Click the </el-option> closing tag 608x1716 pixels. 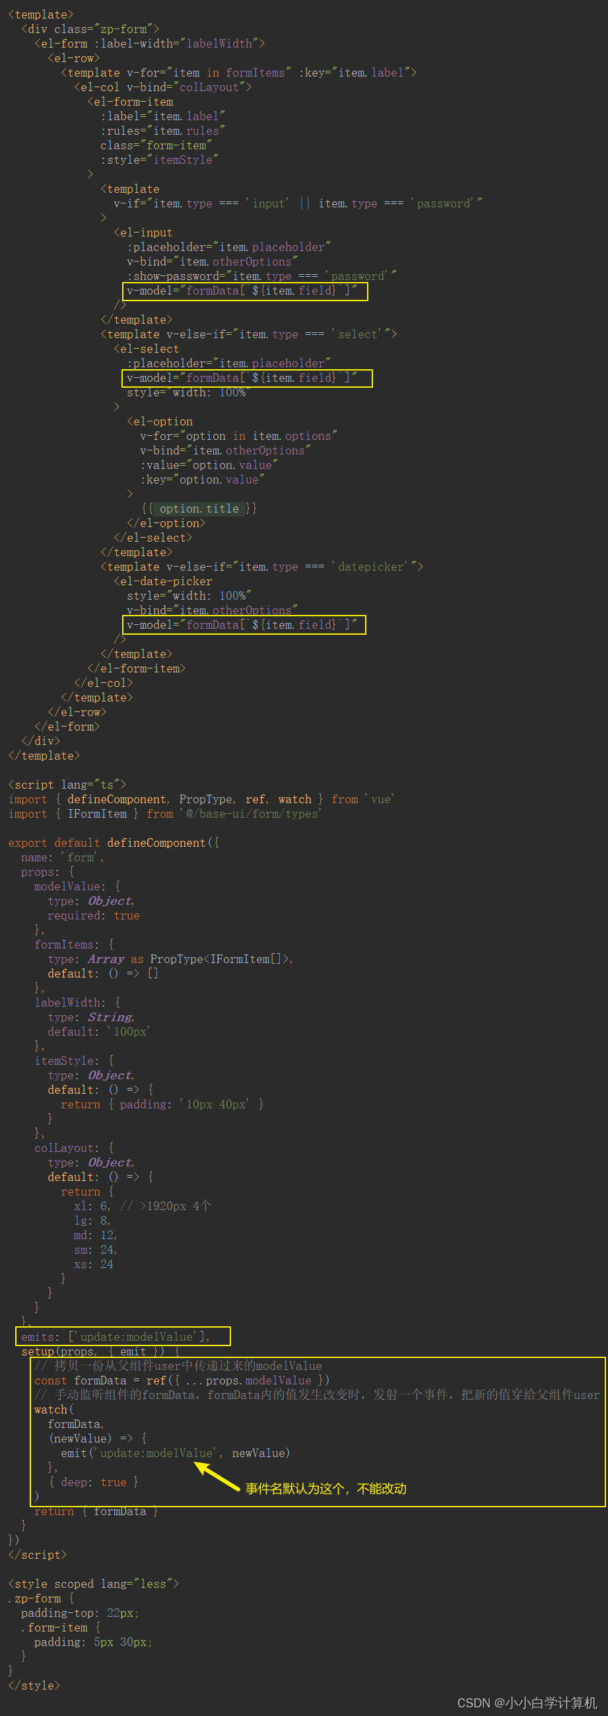[166, 524]
